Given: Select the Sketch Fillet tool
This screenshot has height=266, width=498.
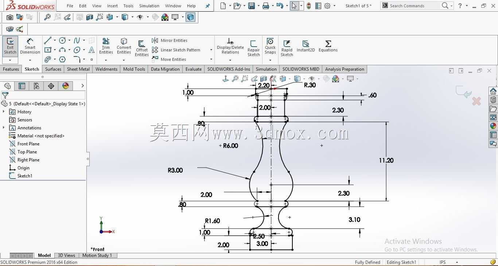Looking at the screenshot, I should (77, 59).
